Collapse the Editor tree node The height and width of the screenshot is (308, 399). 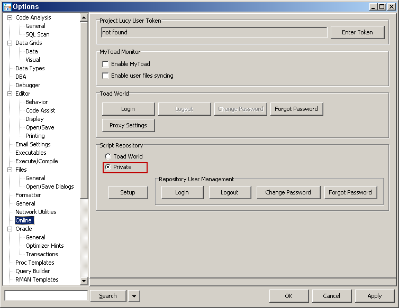tap(10, 94)
